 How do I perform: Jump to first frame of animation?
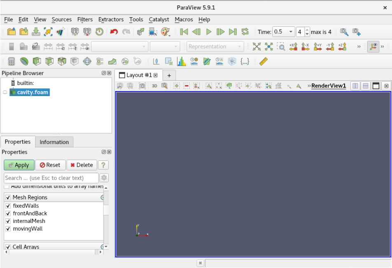tap(184, 32)
